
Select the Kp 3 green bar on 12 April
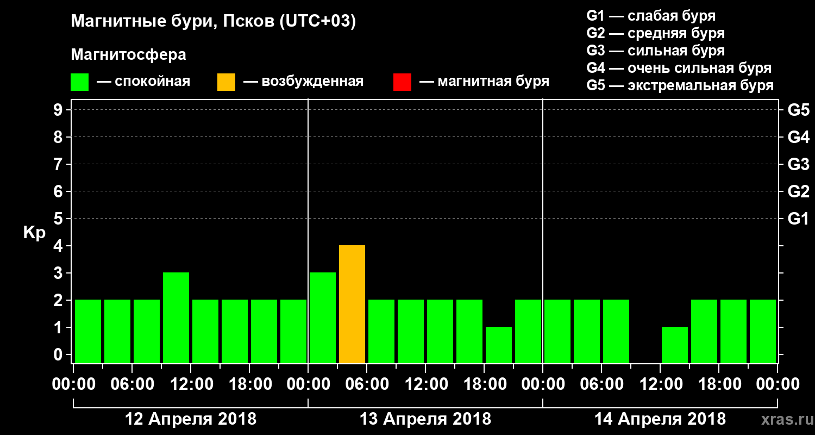pyautogui.click(x=176, y=318)
